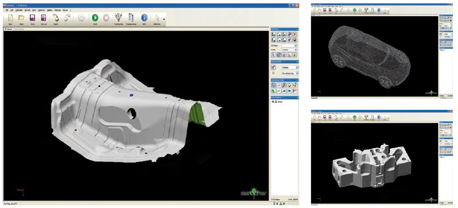Open the Settings menu

(x=58, y=10)
